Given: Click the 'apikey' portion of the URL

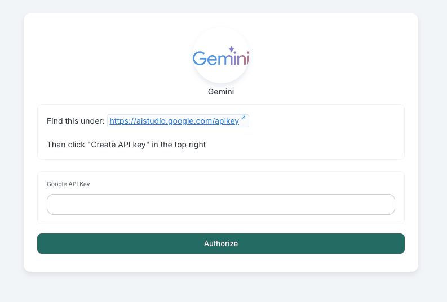Looking at the screenshot, I should [x=227, y=121].
